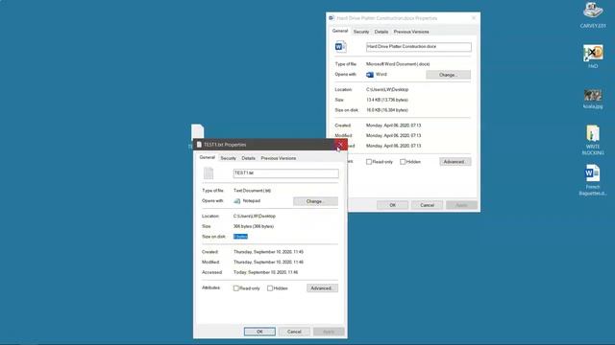Click the Hard Drive Platter Construction filename field
Image resolution: width=615 pixels, height=345 pixels.
(x=419, y=47)
